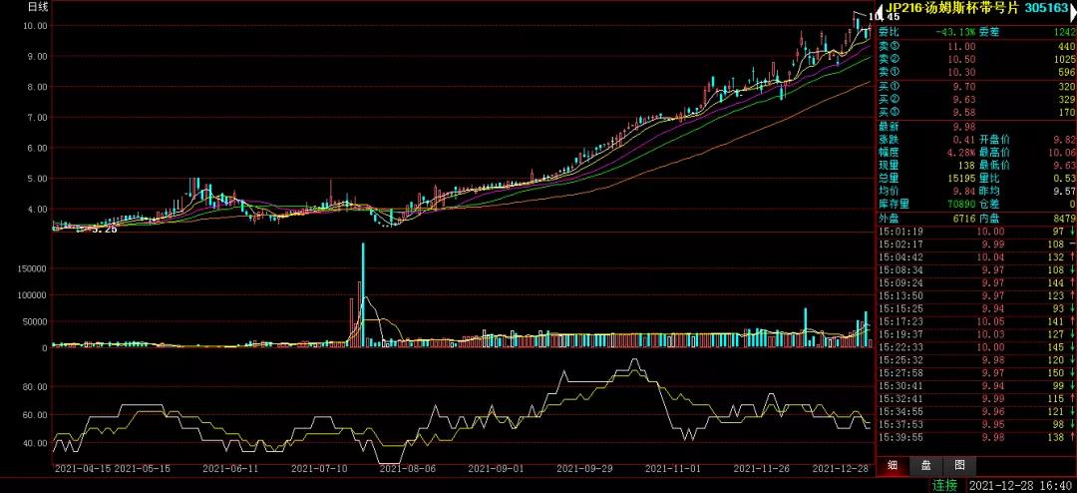
Task: Click the 连接 connection status button
Action: coord(944,485)
